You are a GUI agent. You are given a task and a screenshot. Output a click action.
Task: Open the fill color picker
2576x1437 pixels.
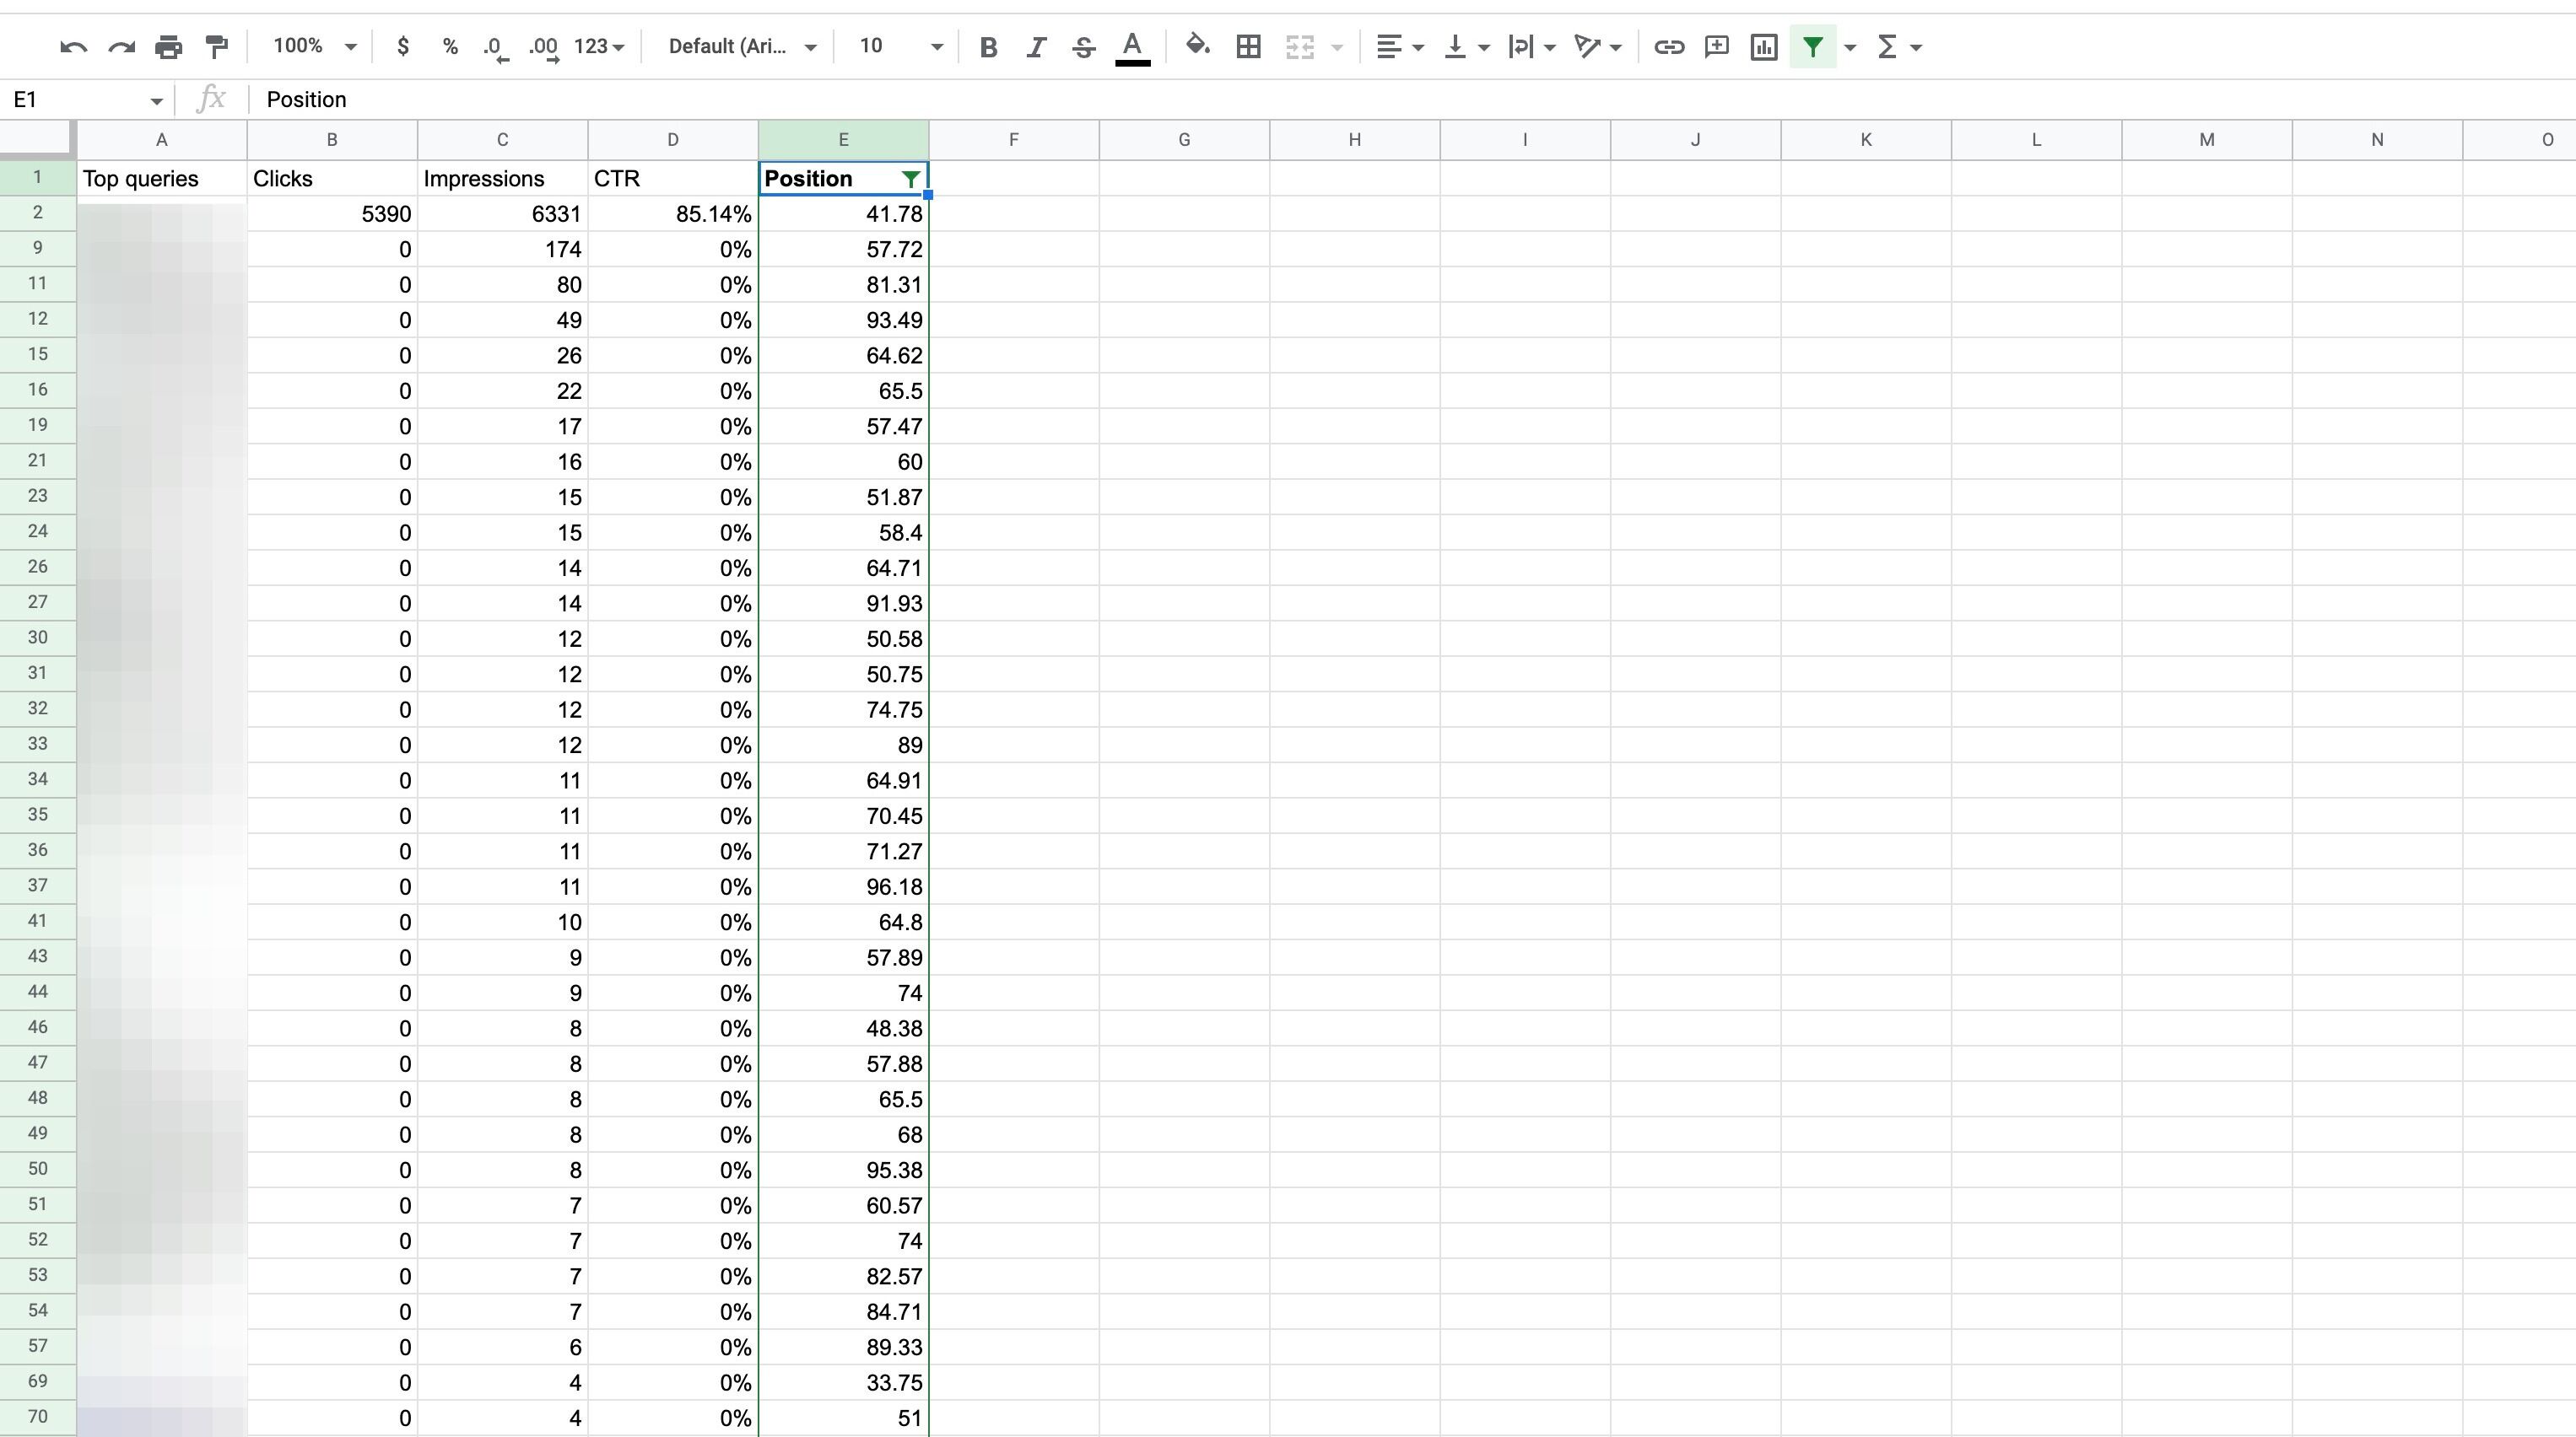pyautogui.click(x=1197, y=47)
